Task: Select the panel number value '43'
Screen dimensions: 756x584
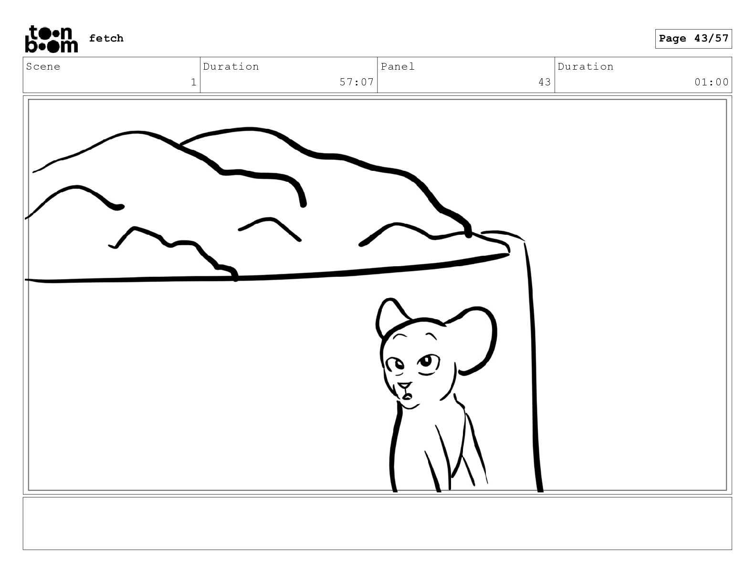Action: 545,82
